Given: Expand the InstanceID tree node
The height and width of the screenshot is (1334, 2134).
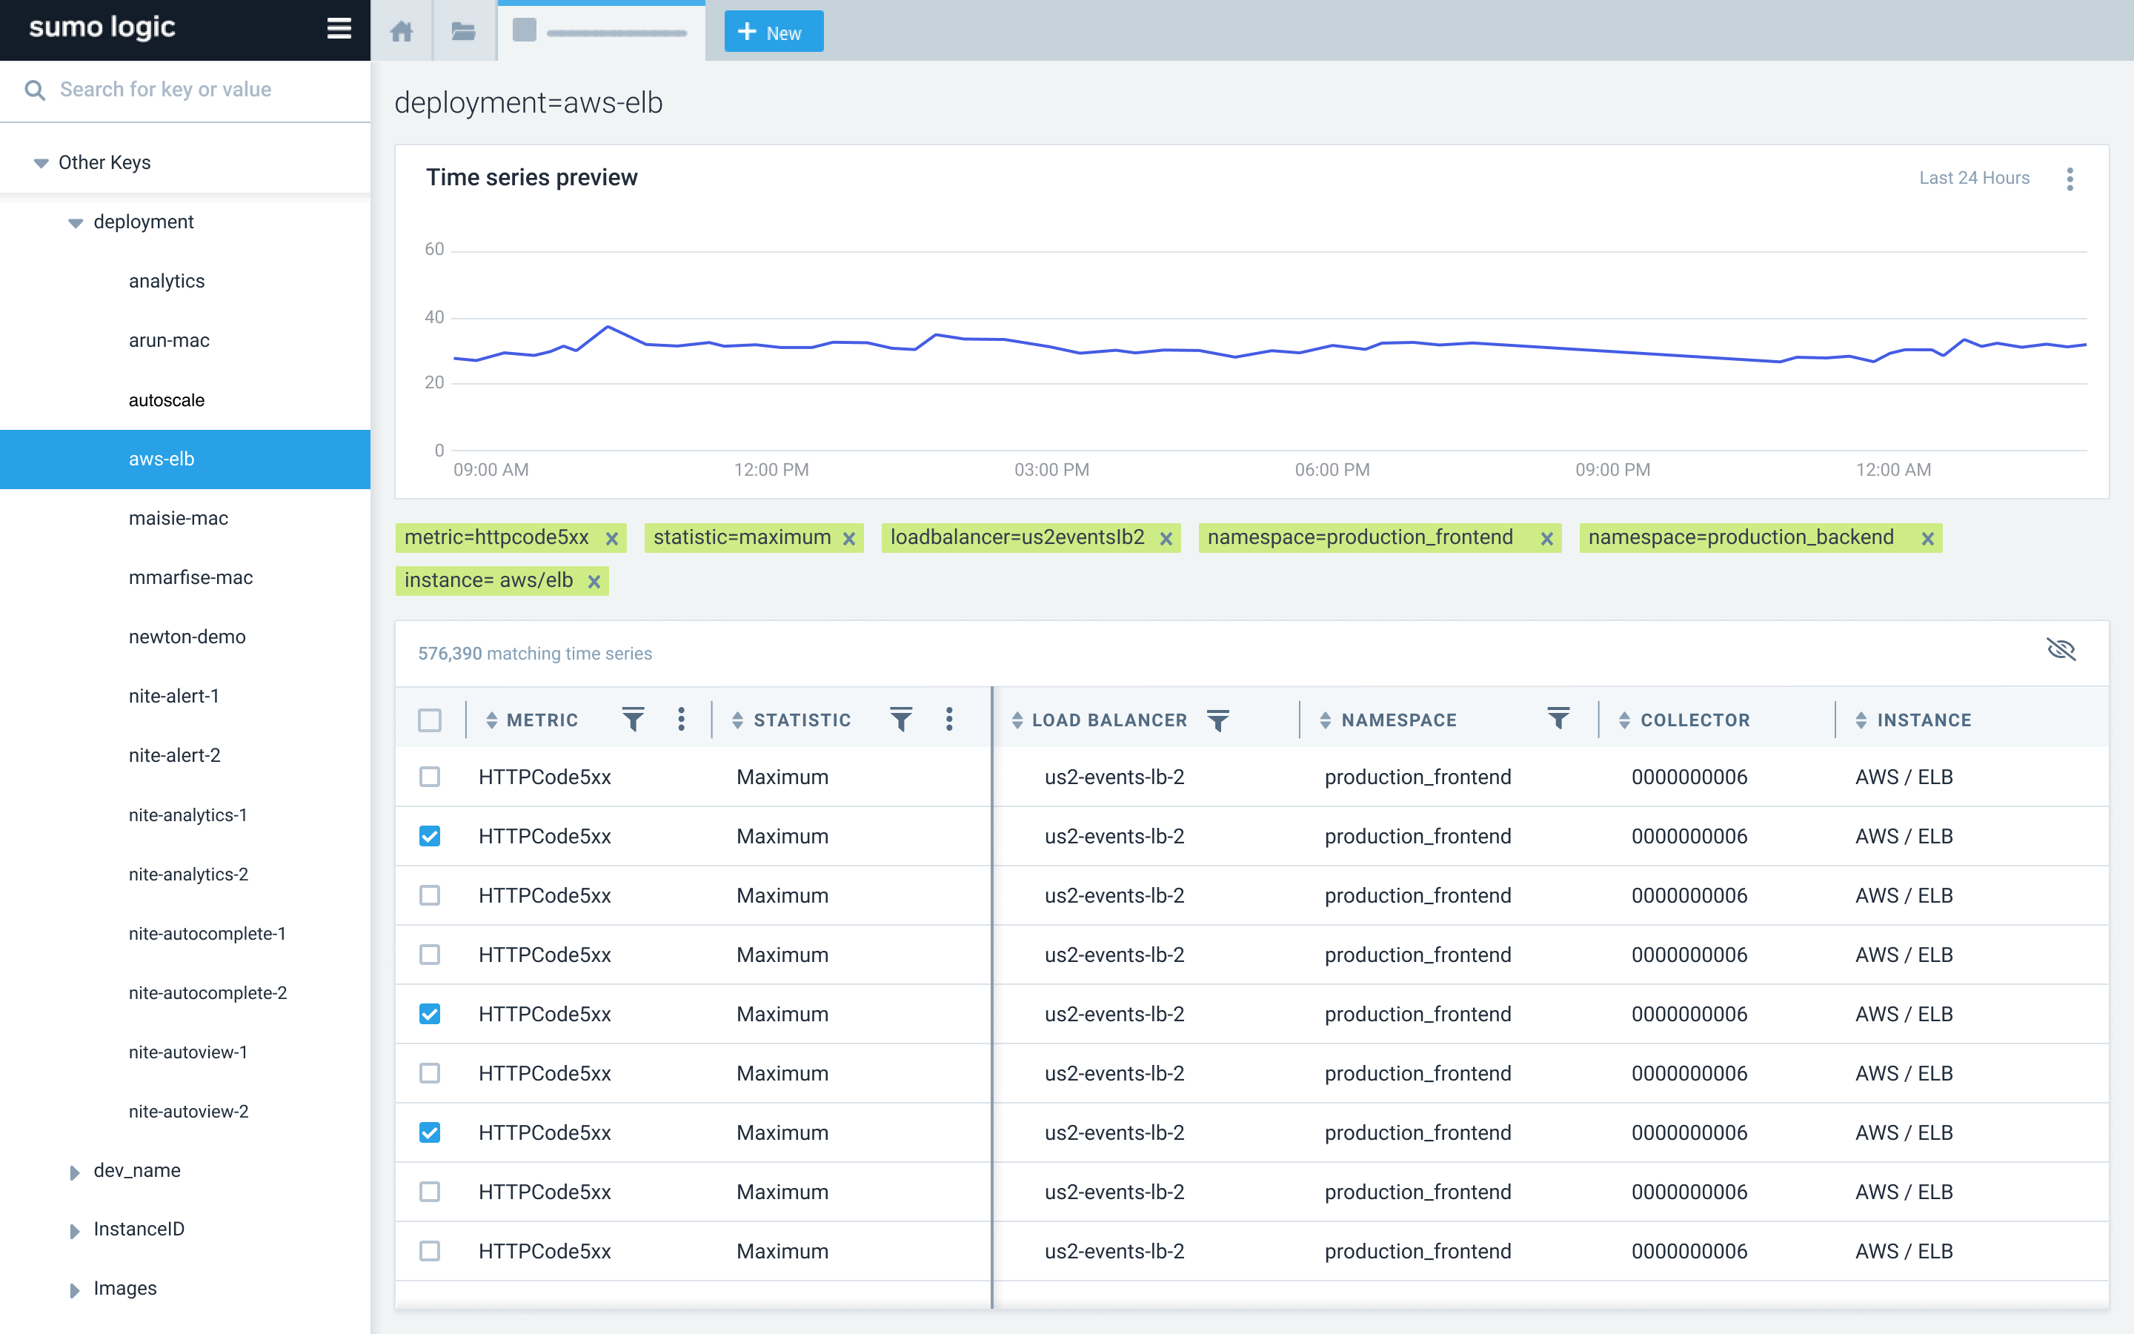Looking at the screenshot, I should pyautogui.click(x=74, y=1231).
